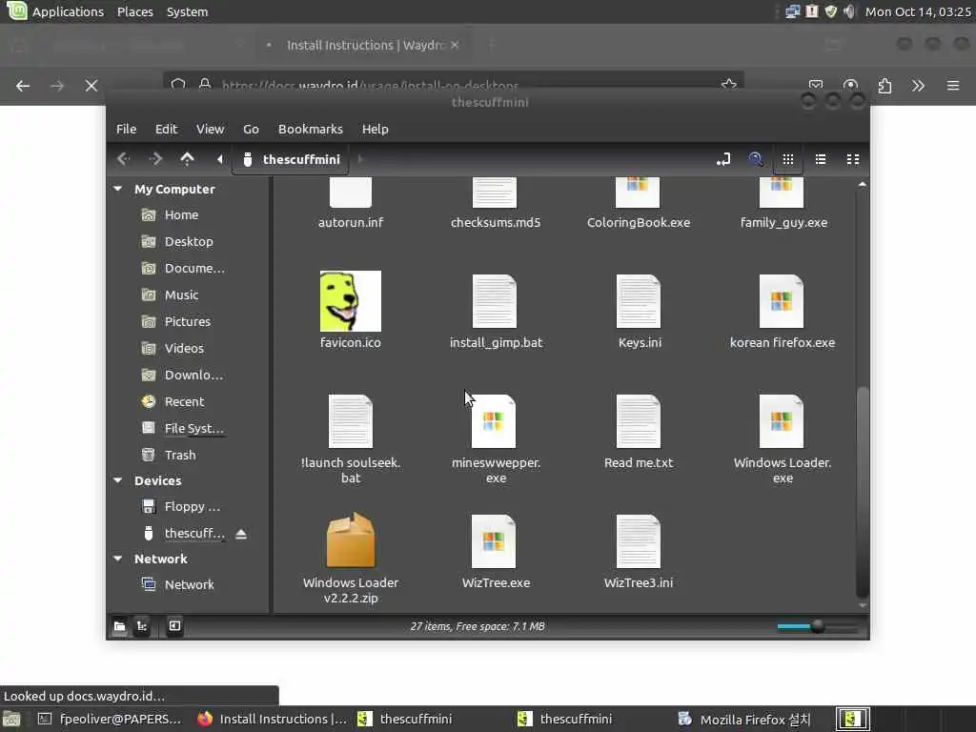
Task: Open Desktop in the sidebar
Action: [x=189, y=241]
